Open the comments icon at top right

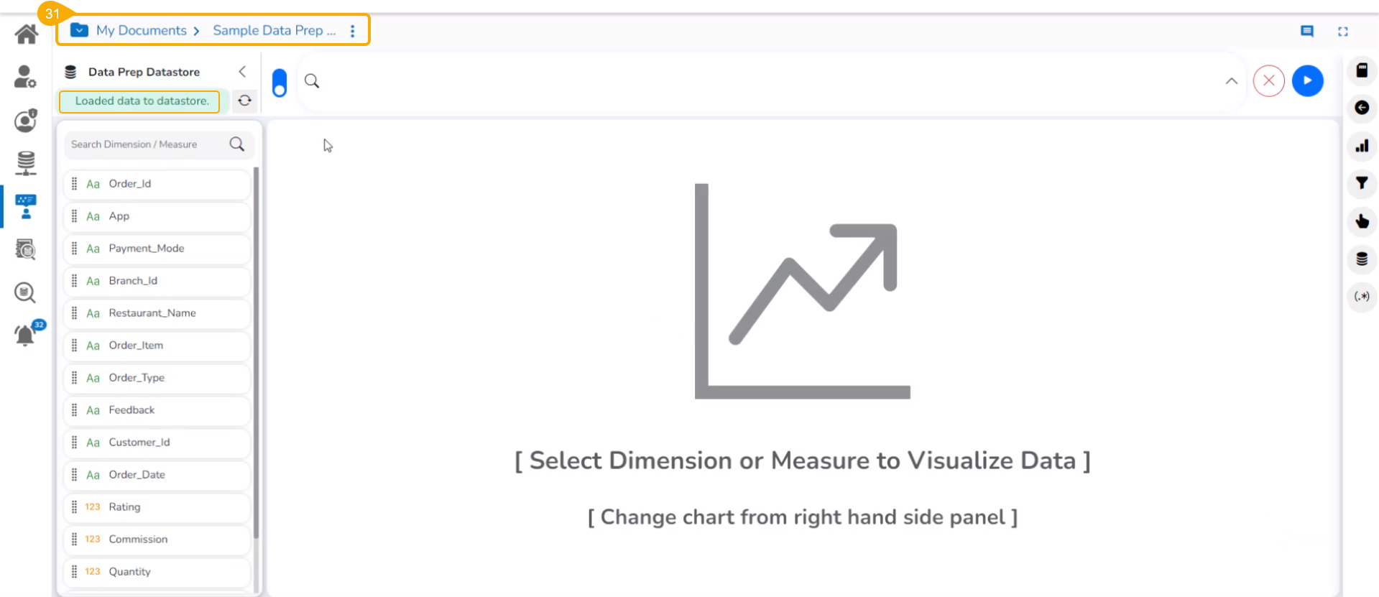(x=1307, y=31)
